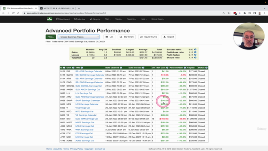Expand the Plan menu
268x151 pixels.
(108, 19)
